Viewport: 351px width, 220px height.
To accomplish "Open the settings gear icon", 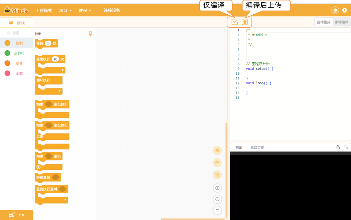I will pyautogui.click(x=344, y=10).
